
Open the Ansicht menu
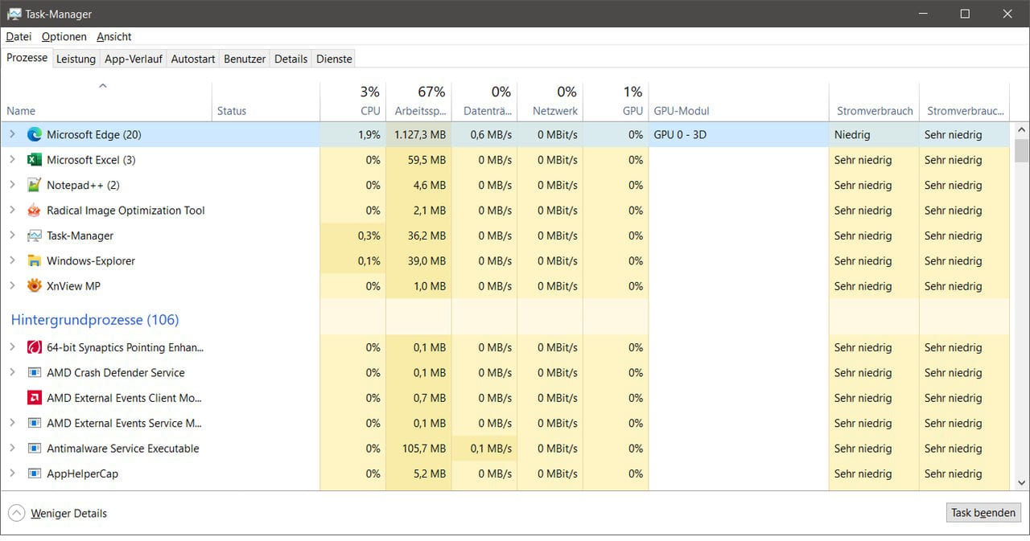[114, 36]
